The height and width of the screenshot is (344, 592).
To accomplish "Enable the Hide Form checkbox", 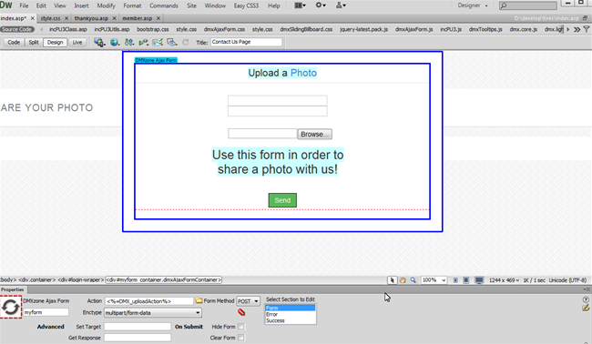I will point(240,327).
